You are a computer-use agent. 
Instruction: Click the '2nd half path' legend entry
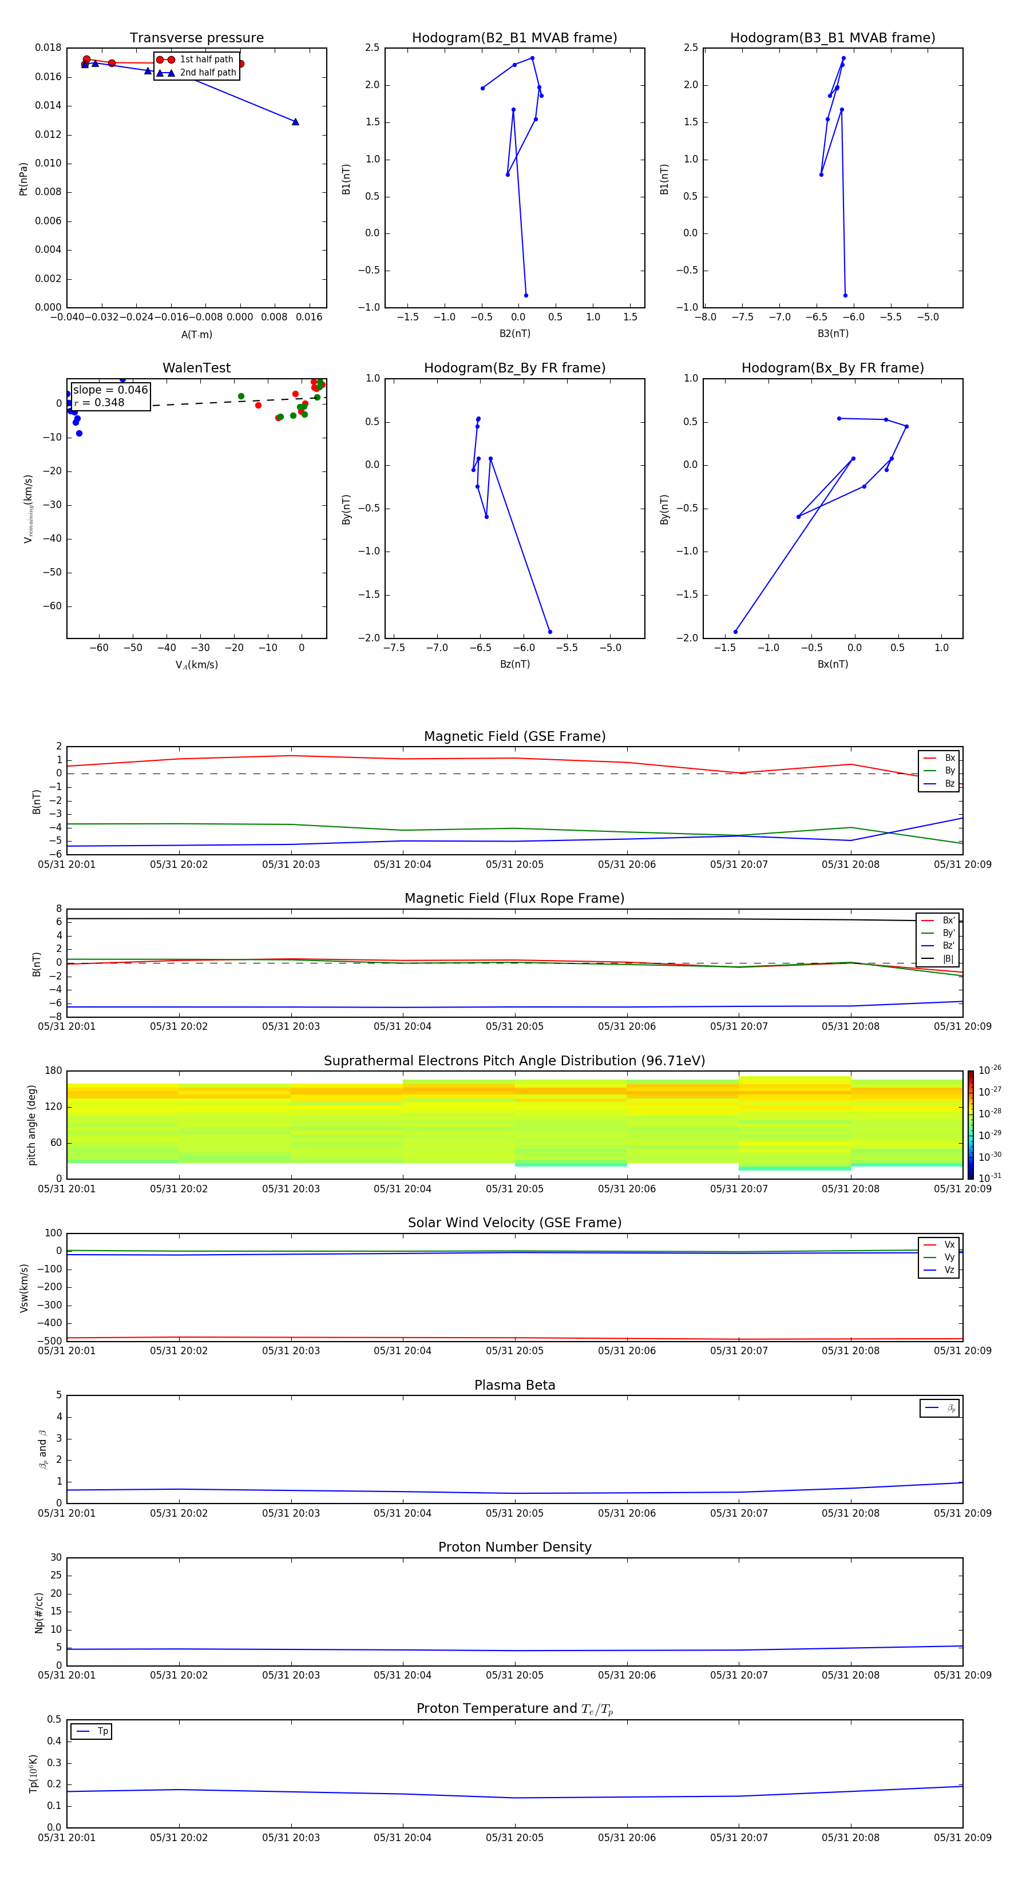[x=196, y=73]
